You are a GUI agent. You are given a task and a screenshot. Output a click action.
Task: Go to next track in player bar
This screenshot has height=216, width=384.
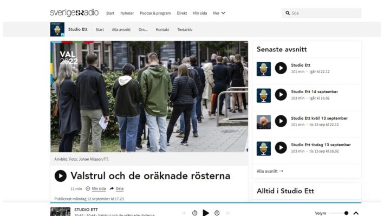point(228,213)
